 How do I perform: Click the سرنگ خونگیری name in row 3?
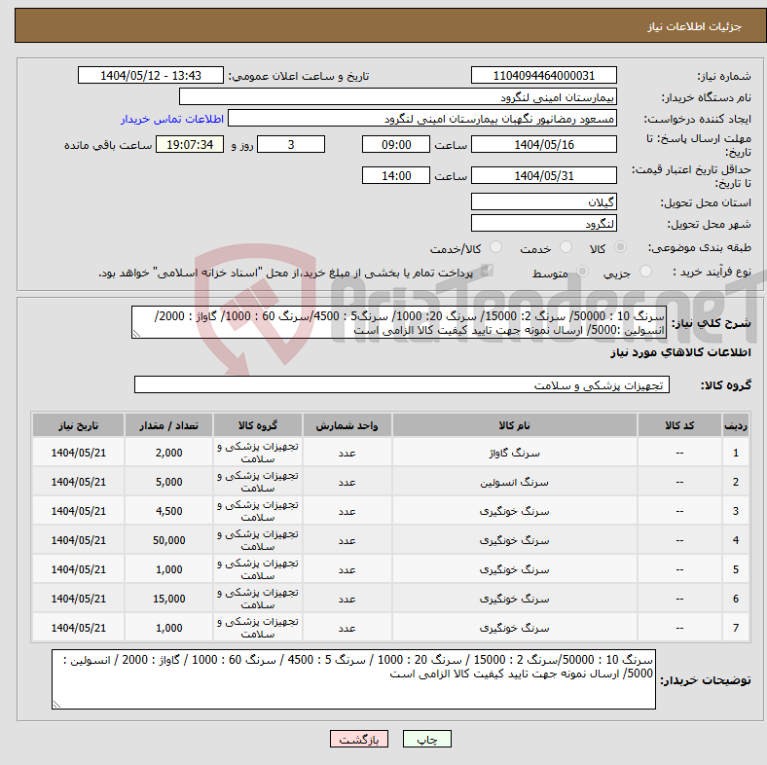click(x=514, y=511)
